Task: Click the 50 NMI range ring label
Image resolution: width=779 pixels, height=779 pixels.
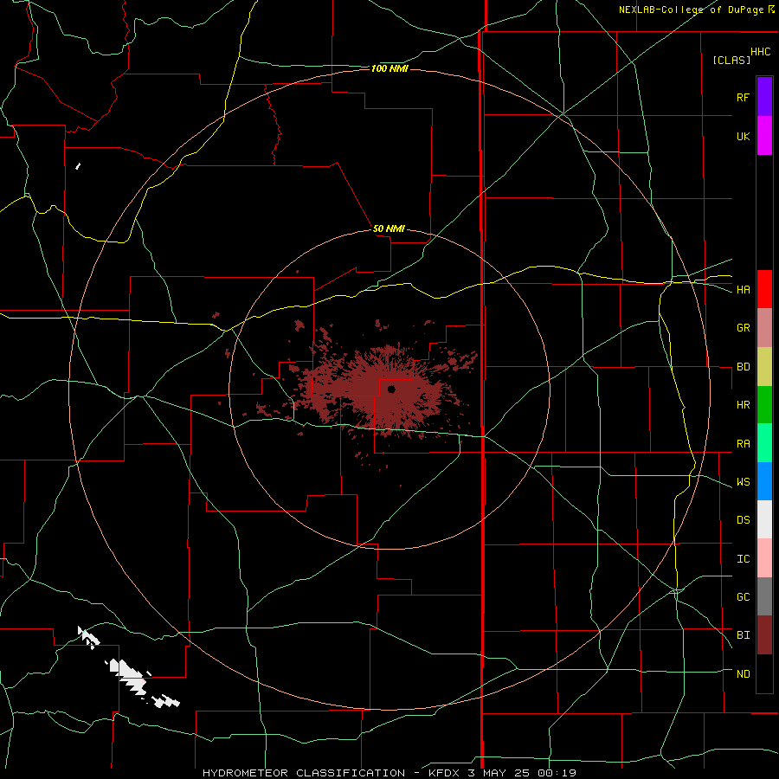Action: point(389,229)
